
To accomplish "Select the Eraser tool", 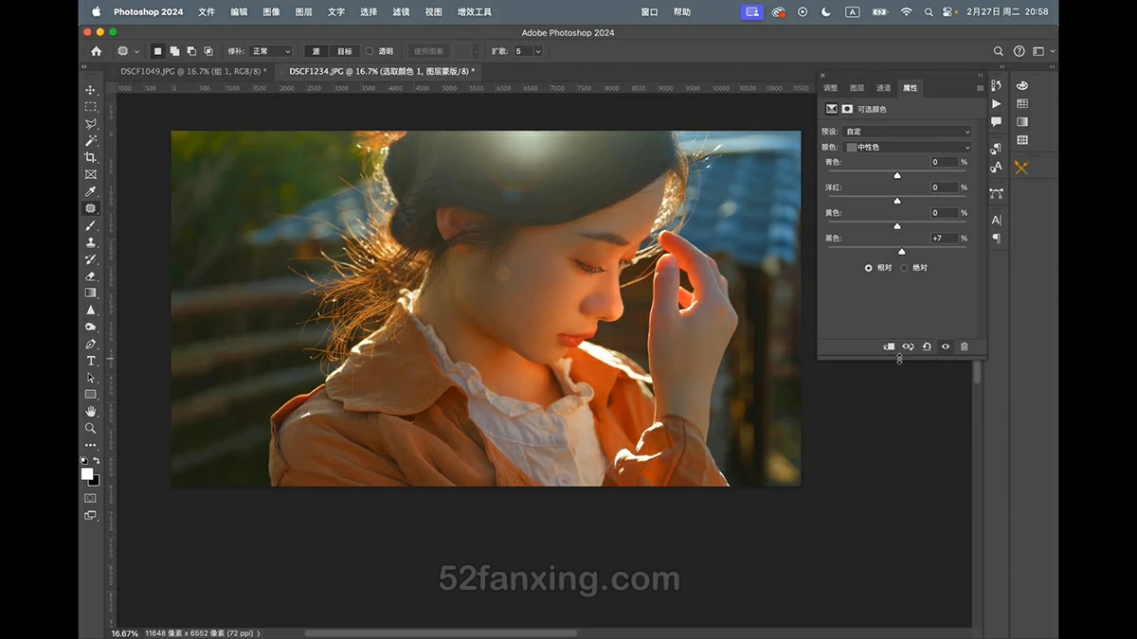I will (91, 275).
